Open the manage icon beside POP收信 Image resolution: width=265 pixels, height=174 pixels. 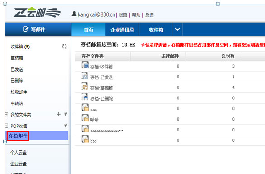pyautogui.click(x=66, y=126)
